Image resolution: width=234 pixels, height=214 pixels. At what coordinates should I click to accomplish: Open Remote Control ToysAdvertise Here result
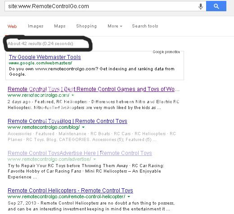pyautogui.click(x=80, y=153)
